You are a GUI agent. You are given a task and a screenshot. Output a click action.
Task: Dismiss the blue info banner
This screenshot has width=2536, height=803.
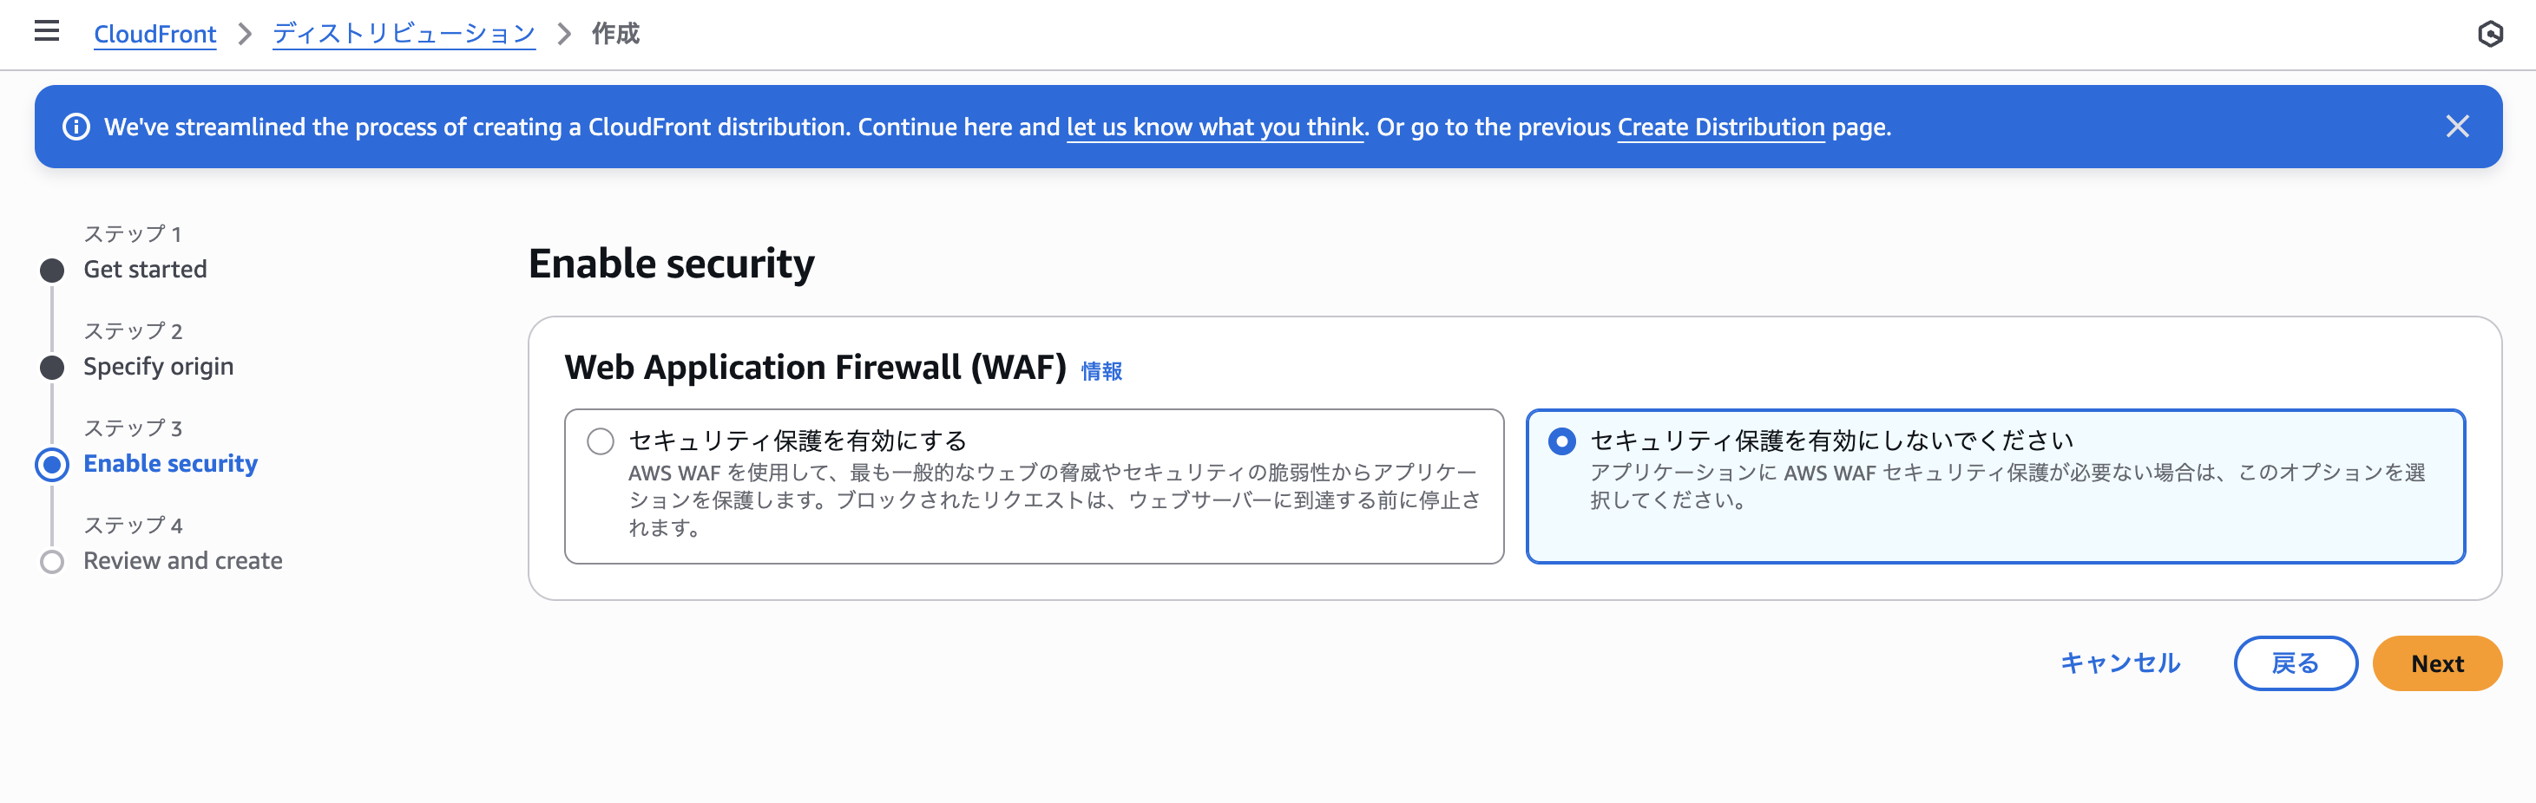(2457, 126)
